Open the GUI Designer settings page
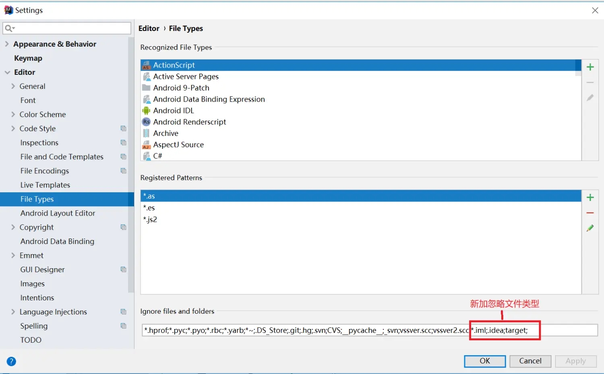 [42, 270]
